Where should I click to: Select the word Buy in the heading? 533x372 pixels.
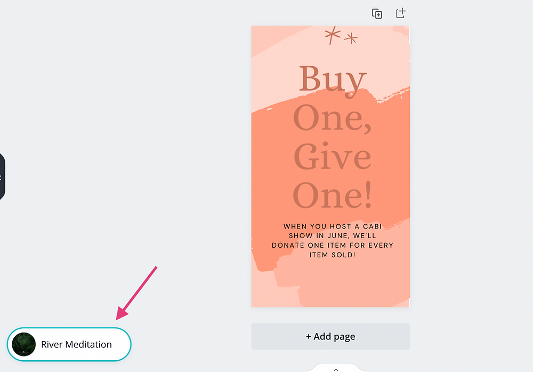pos(333,79)
